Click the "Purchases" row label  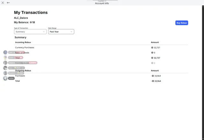pyautogui.click(x=20, y=76)
